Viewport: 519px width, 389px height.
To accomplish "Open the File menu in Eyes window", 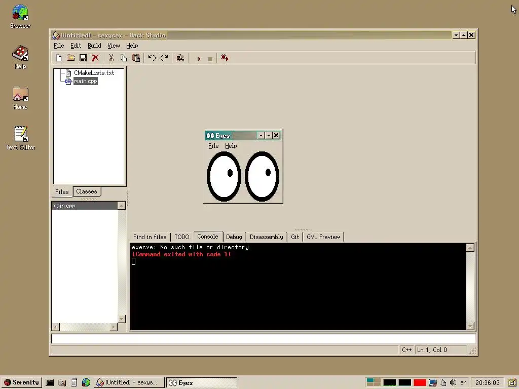I will 213,146.
